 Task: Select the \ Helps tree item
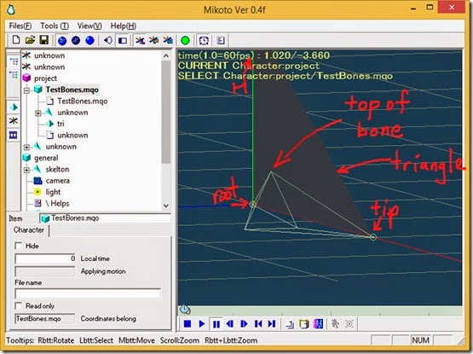(57, 203)
